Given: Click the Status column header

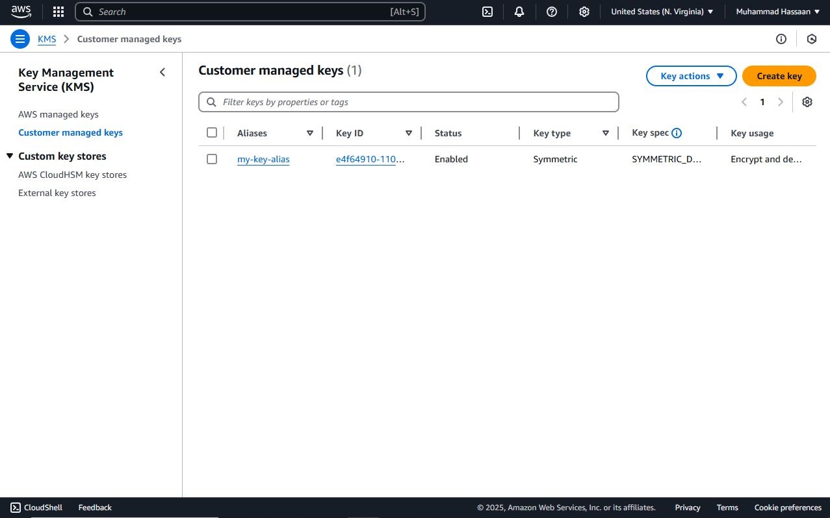Looking at the screenshot, I should coord(448,133).
